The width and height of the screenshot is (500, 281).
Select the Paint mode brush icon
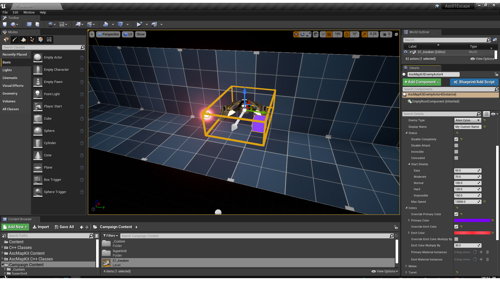coord(15,40)
